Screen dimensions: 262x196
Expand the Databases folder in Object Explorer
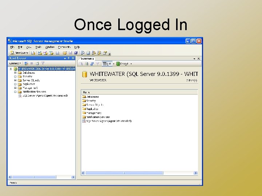click(x=15, y=73)
